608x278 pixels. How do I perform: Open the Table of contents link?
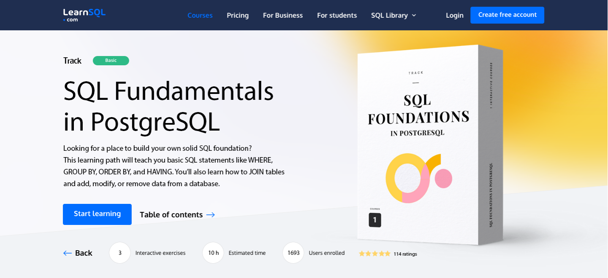pos(177,215)
